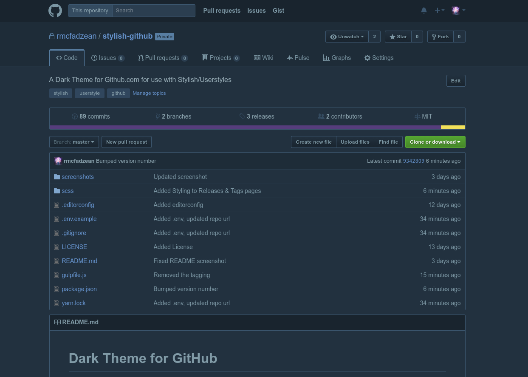Switch to the Graphs tab
Image resolution: width=528 pixels, height=377 pixels.
tap(337, 58)
